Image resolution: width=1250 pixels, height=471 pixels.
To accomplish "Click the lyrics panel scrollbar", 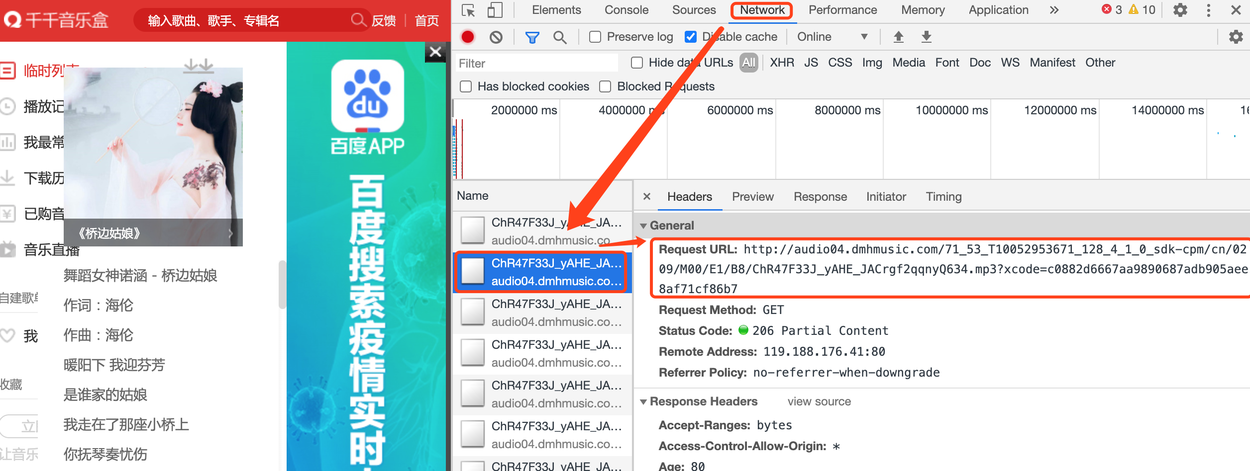I will (x=282, y=284).
